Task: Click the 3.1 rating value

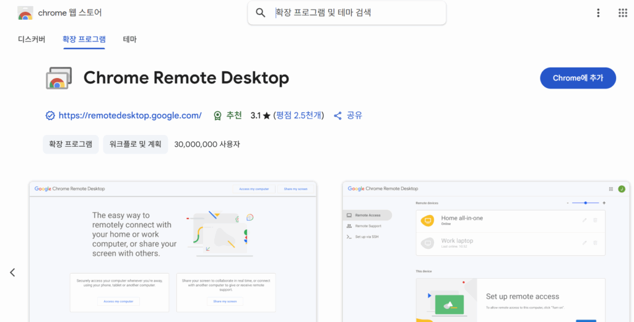Action: coord(256,116)
